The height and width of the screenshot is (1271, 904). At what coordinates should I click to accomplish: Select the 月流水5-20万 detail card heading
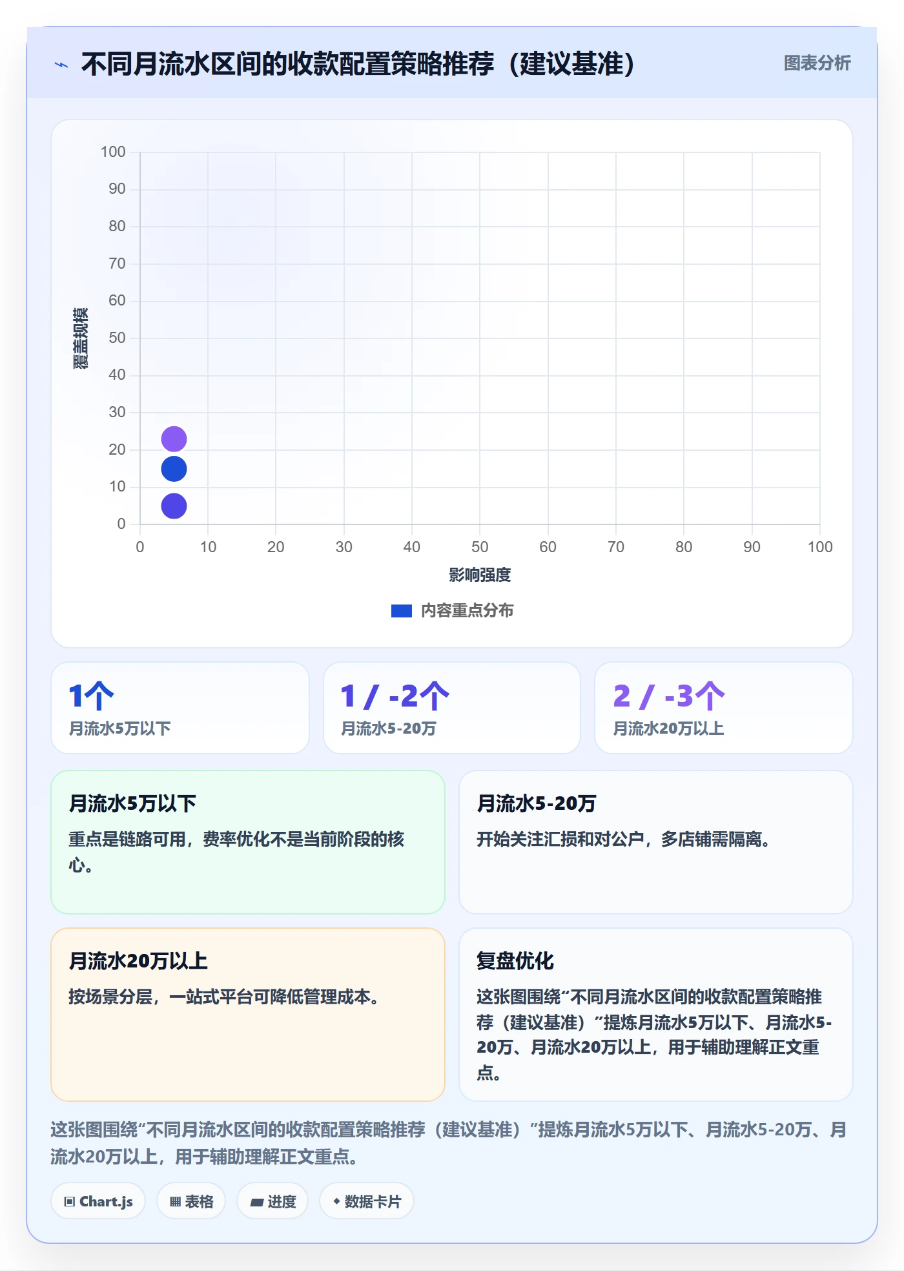click(536, 803)
